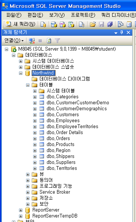This screenshot has height=222, width=136.
Task: Click the Save All icon
Action: 110,24
